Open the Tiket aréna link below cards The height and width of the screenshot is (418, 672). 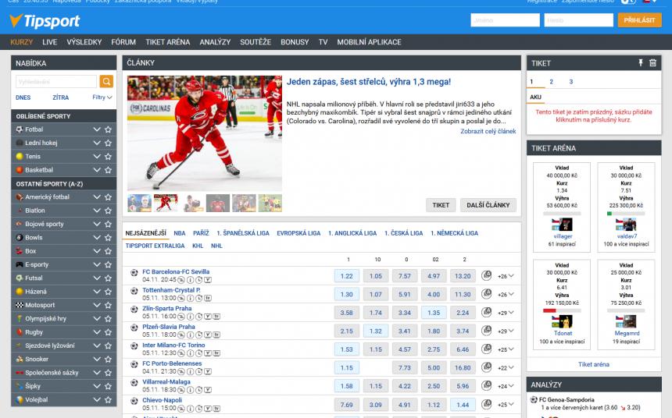(594, 364)
